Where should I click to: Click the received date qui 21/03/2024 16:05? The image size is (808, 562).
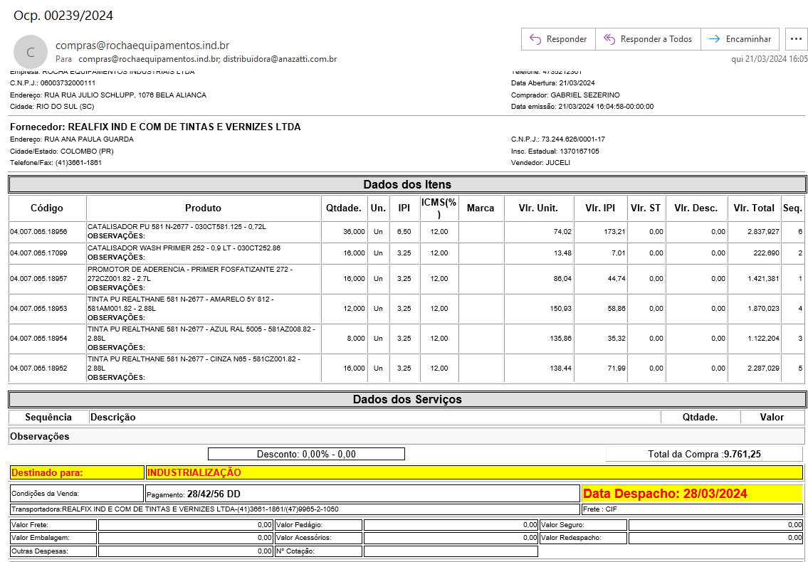coord(769,59)
